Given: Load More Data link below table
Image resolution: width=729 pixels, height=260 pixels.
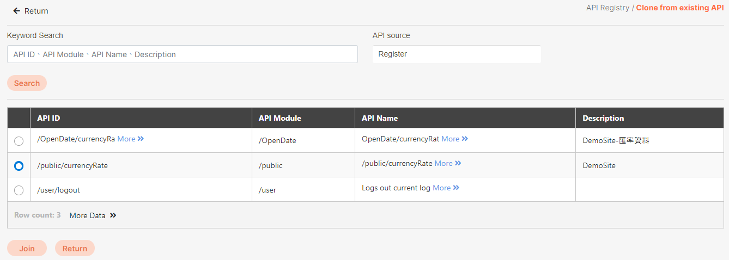Looking at the screenshot, I should pyautogui.click(x=87, y=215).
